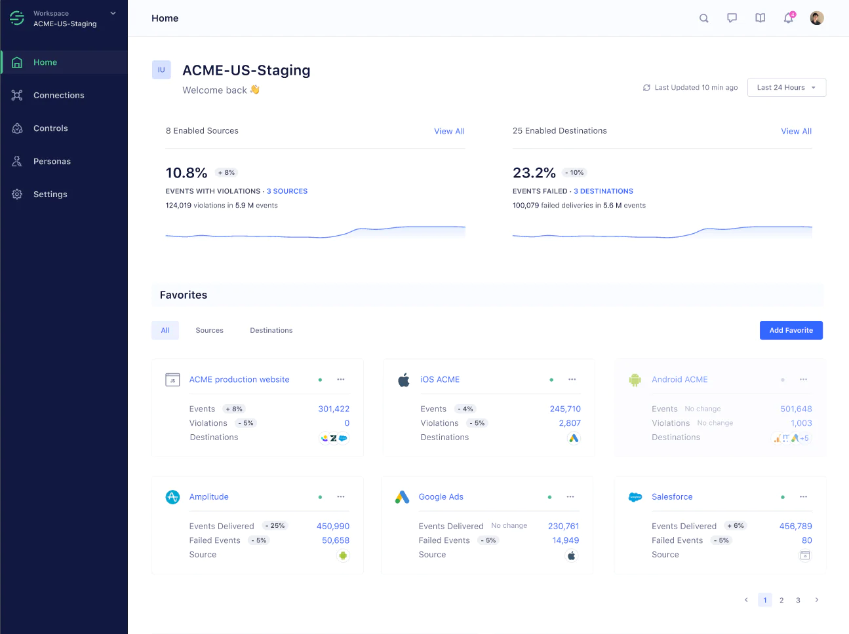The height and width of the screenshot is (634, 849).
Task: Open the overflow menu on ACME production website card
Action: pos(340,379)
